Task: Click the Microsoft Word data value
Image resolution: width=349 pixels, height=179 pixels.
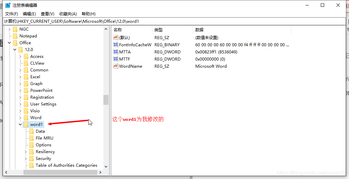Action: (x=211, y=66)
